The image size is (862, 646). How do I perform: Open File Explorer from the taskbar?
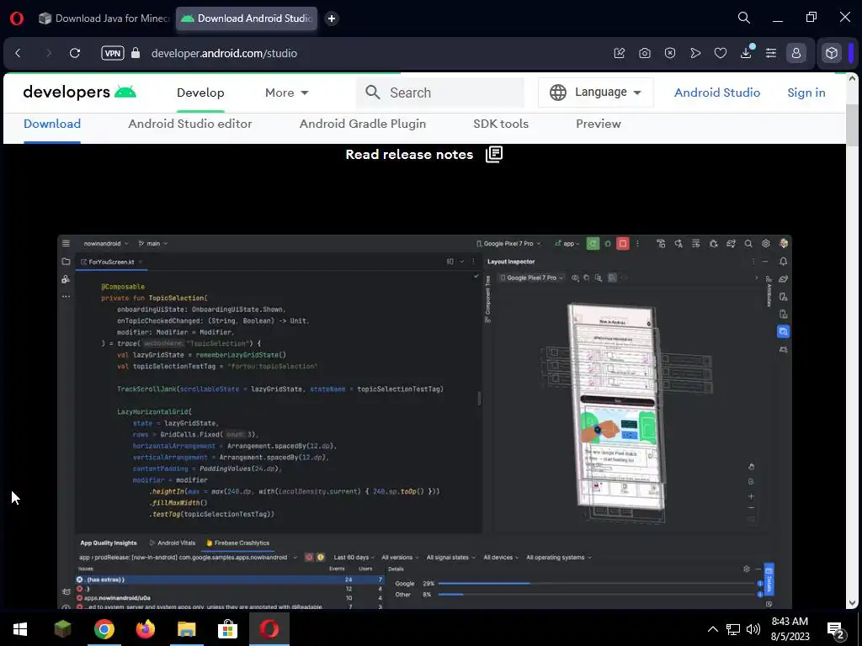(x=186, y=629)
